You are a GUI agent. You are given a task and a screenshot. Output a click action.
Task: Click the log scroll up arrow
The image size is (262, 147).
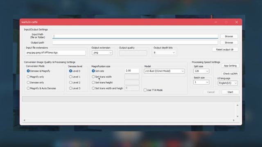[x=237, y=105]
